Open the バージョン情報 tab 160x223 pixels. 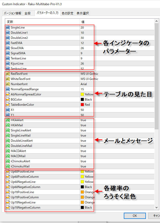coord(13,13)
